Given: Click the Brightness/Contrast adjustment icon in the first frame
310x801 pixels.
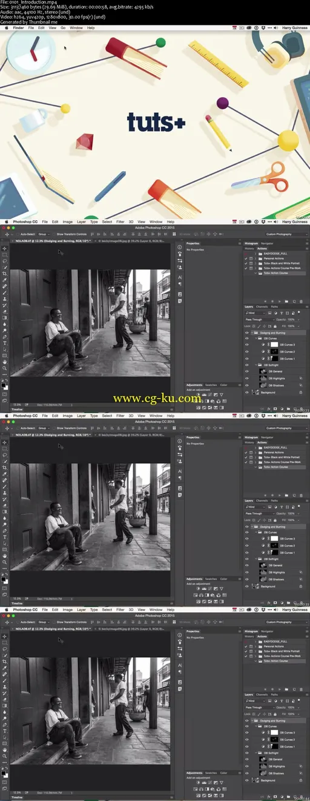Looking at the screenshot, I should (198, 394).
